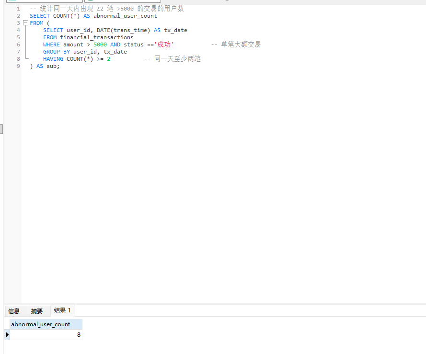This screenshot has height=354, width=426.
Task: Click the 5000 value in the WHERE condition
Action: pyautogui.click(x=100, y=44)
